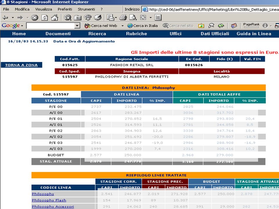Refresh the page using the Refresh icon
Screen dimensions: 279x209
click(x=44, y=18)
